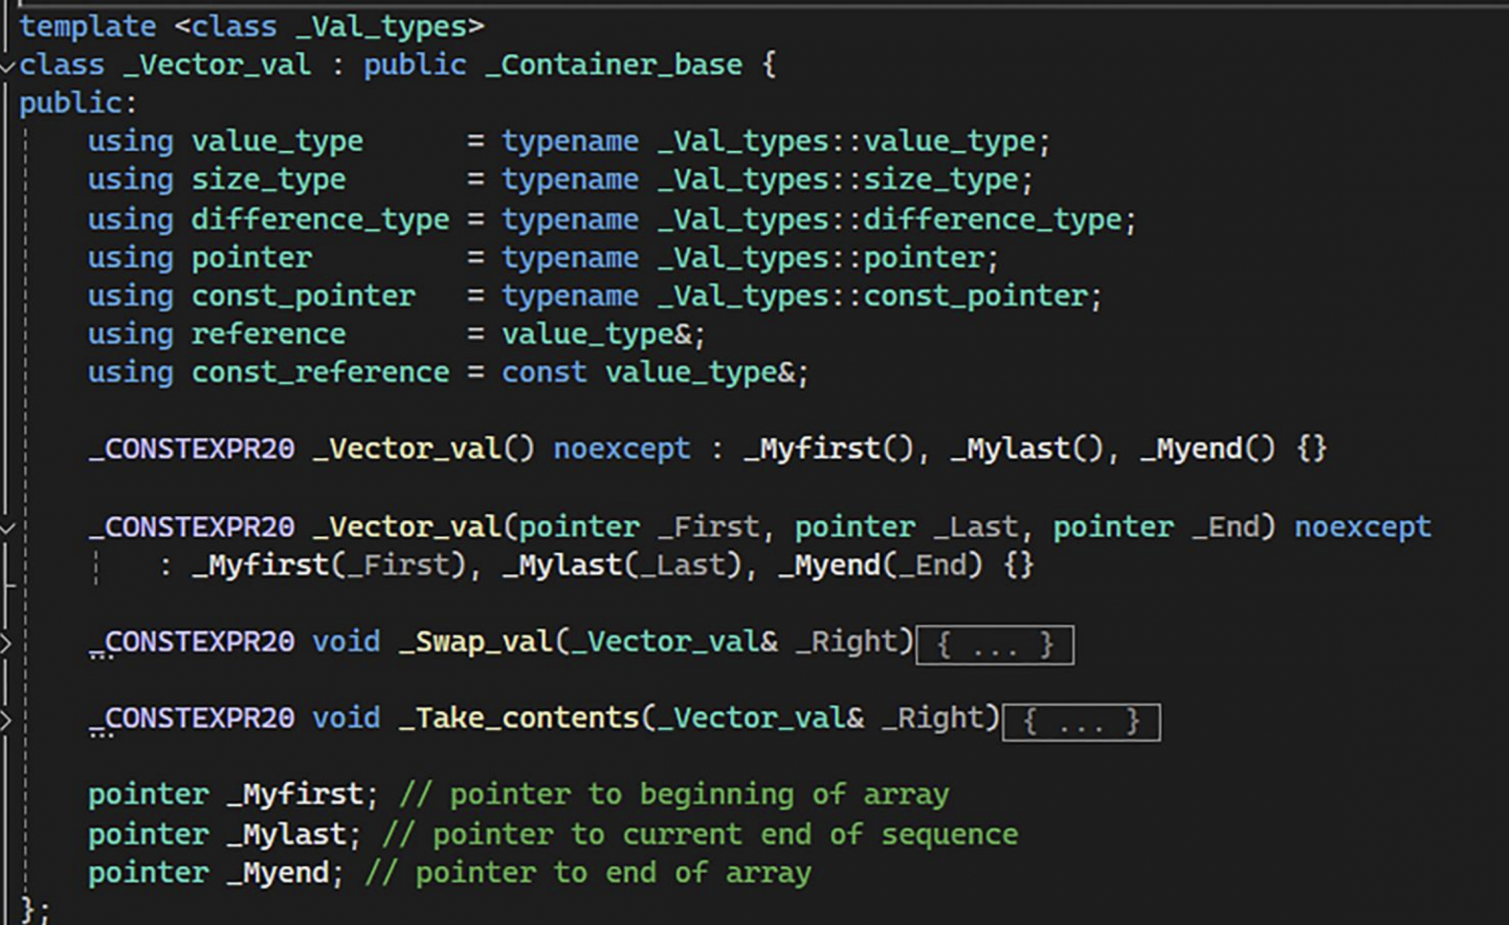
Task: Click the _Take_contents function name
Action: tap(518, 718)
